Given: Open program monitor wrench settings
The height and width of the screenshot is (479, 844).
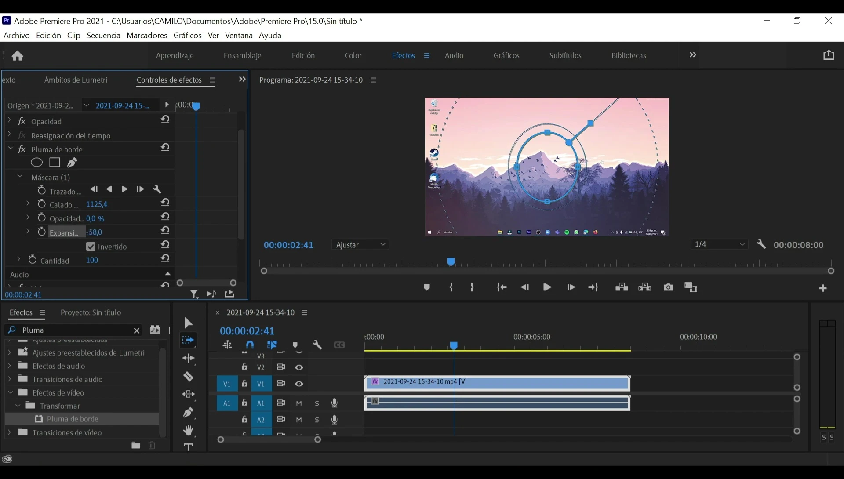Looking at the screenshot, I should tap(761, 245).
